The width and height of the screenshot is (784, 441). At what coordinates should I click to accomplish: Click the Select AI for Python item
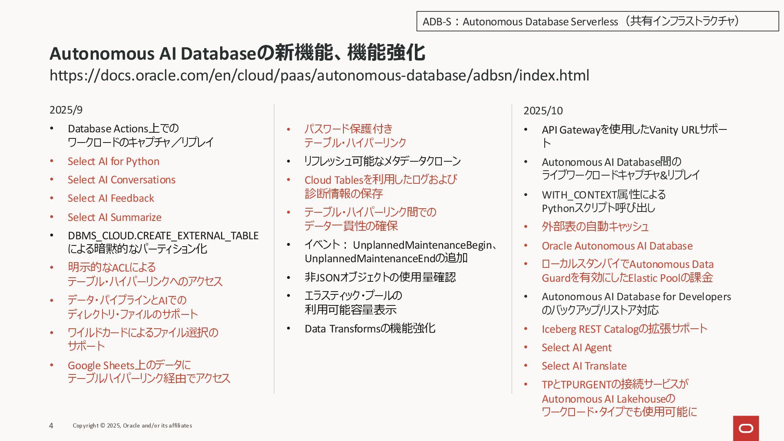click(x=114, y=161)
